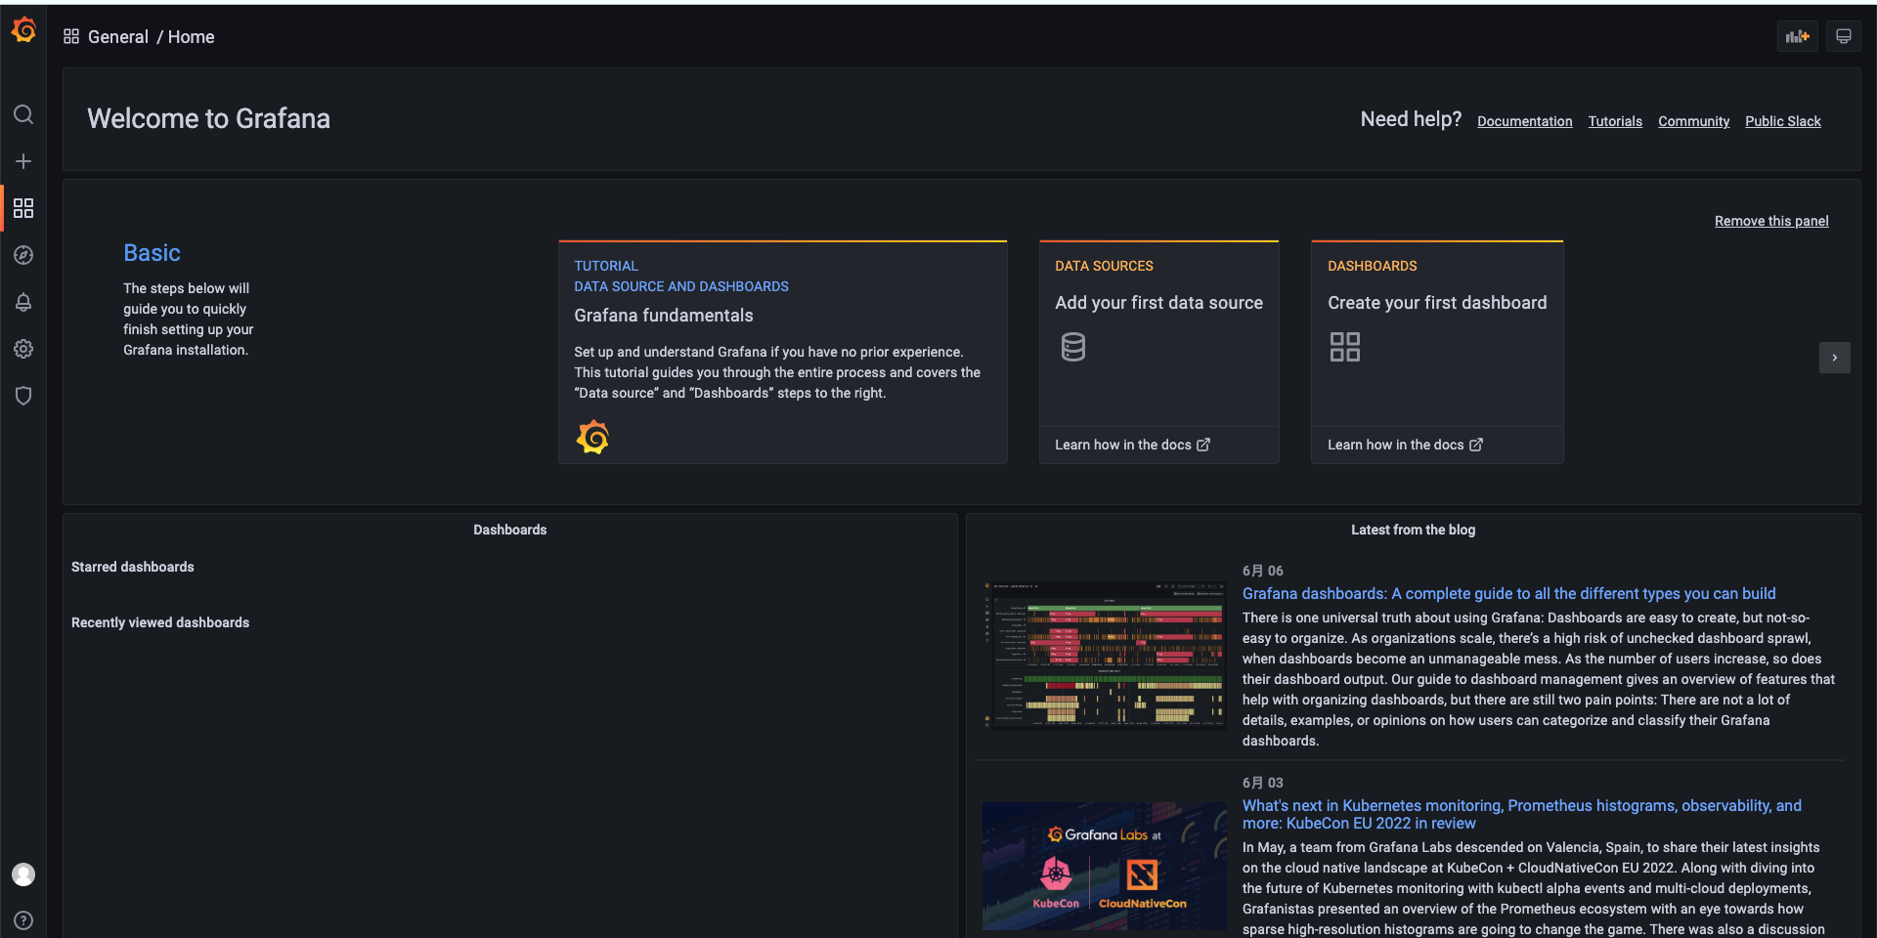
Task: Click the grid icon in Dashboards card
Action: (1345, 347)
